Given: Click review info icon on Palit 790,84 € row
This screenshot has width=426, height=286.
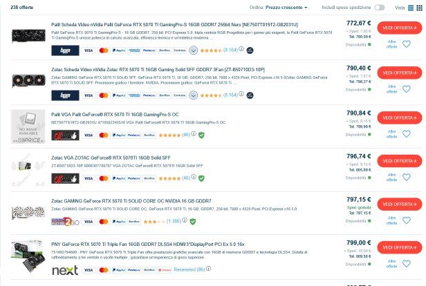Looking at the screenshot, I should coord(194,134).
